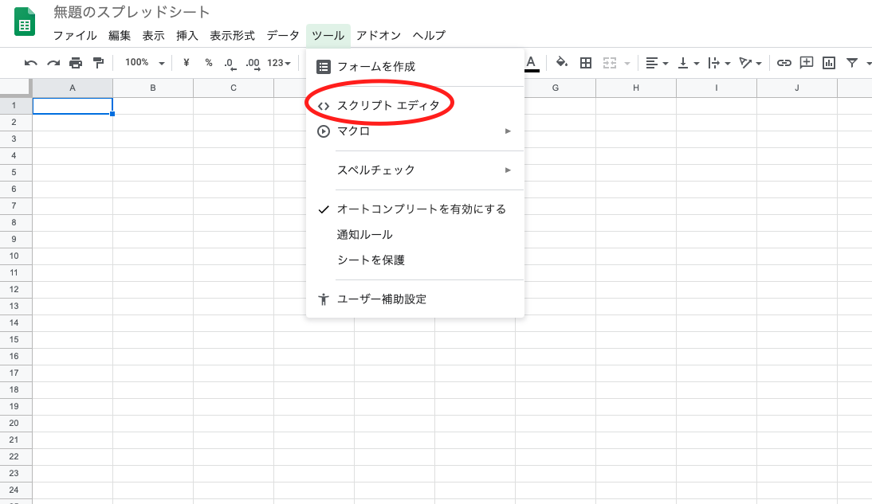
Task: Click the print icon
Action: click(76, 62)
